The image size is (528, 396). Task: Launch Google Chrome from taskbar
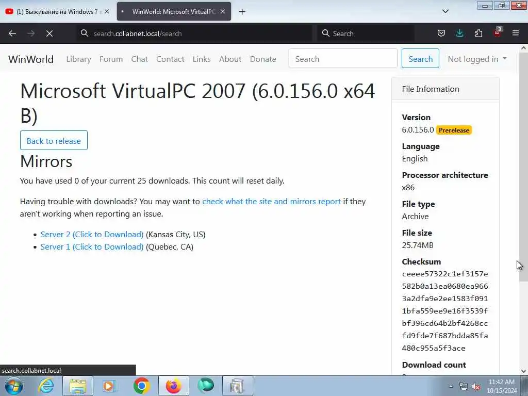[x=141, y=386]
